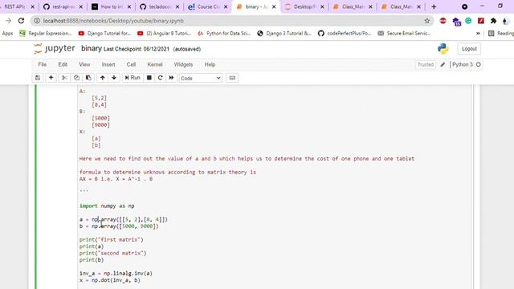The height and width of the screenshot is (289, 514).
Task: Restart the kernel circular arrow icon
Action: point(160,78)
